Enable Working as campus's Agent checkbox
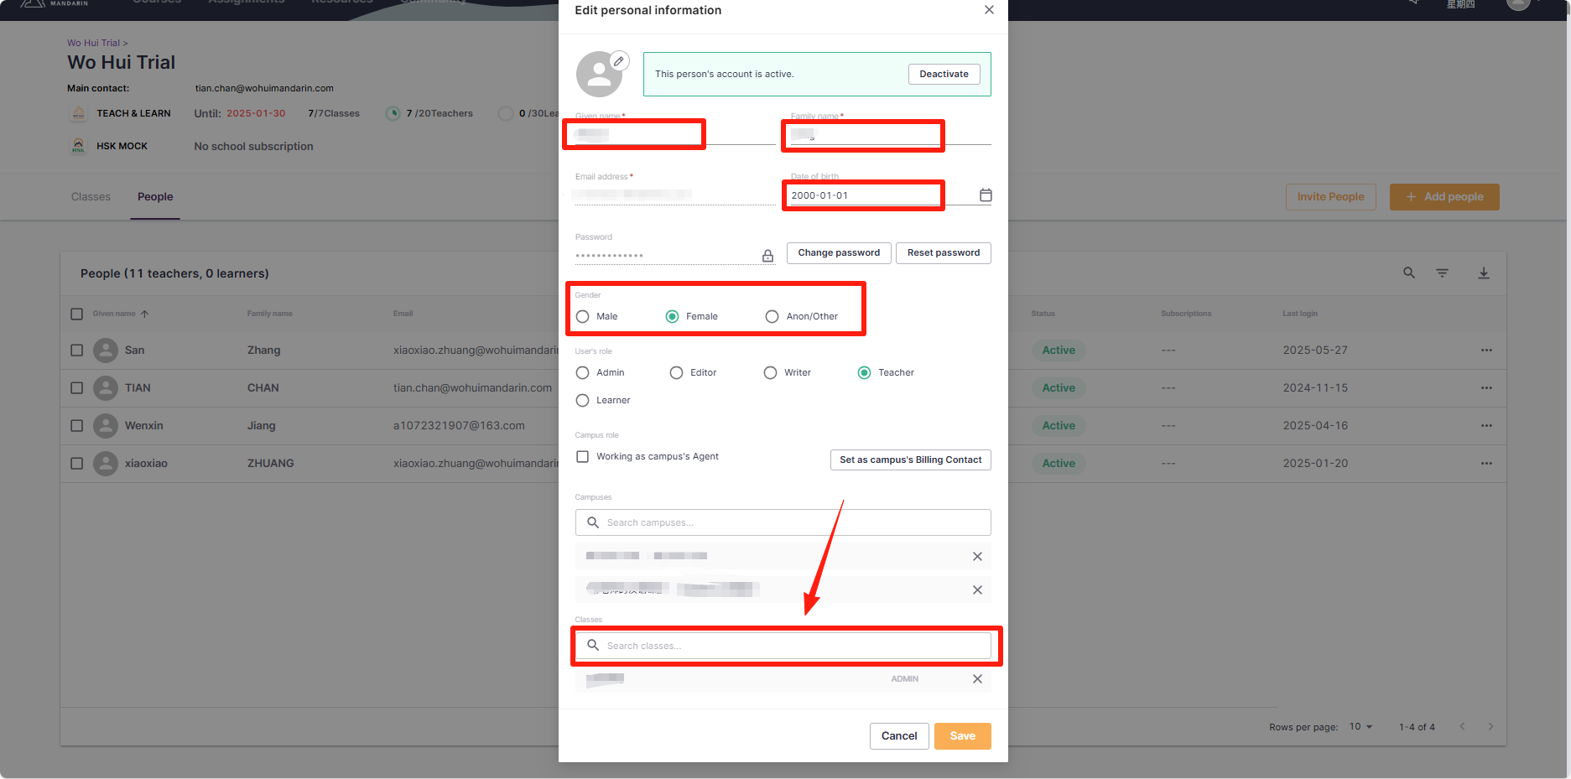Screen dimensions: 1571x779 click(583, 457)
